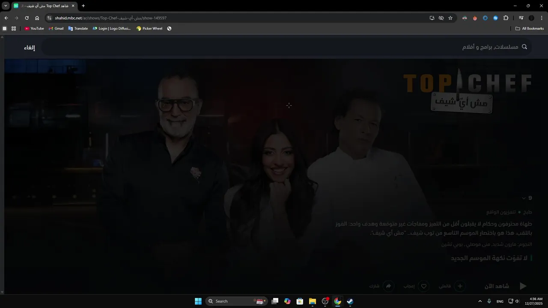Open the globe bookmark after Picker Wheel

click(x=169, y=29)
